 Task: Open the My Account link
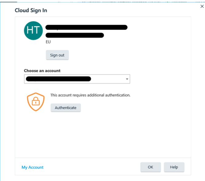[32, 167]
